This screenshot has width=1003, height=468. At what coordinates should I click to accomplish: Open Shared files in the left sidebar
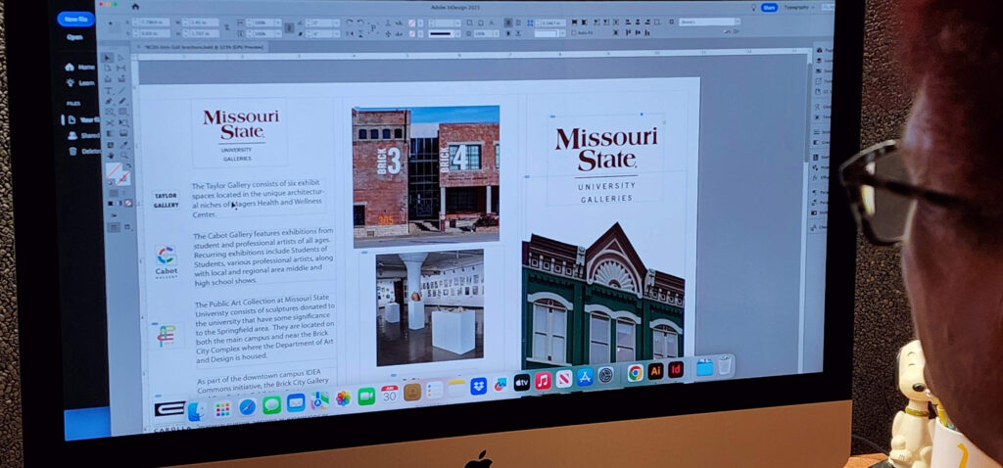coord(84,135)
